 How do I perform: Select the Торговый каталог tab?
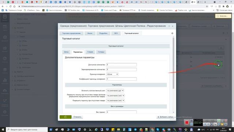coord(132,33)
